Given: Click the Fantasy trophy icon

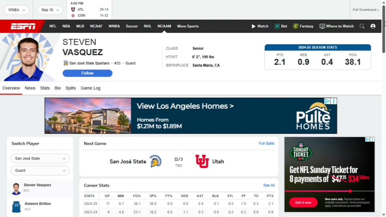Looking at the screenshot, I should point(295,26).
